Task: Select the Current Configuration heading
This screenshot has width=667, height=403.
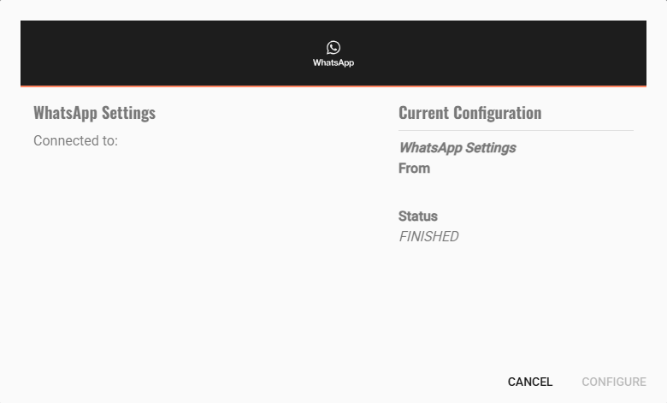Action: click(x=470, y=113)
